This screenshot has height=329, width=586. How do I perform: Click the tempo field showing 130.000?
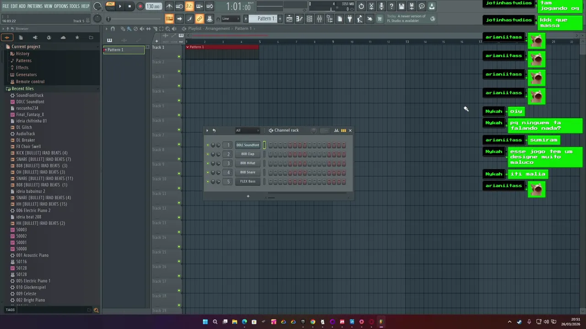[x=153, y=6]
